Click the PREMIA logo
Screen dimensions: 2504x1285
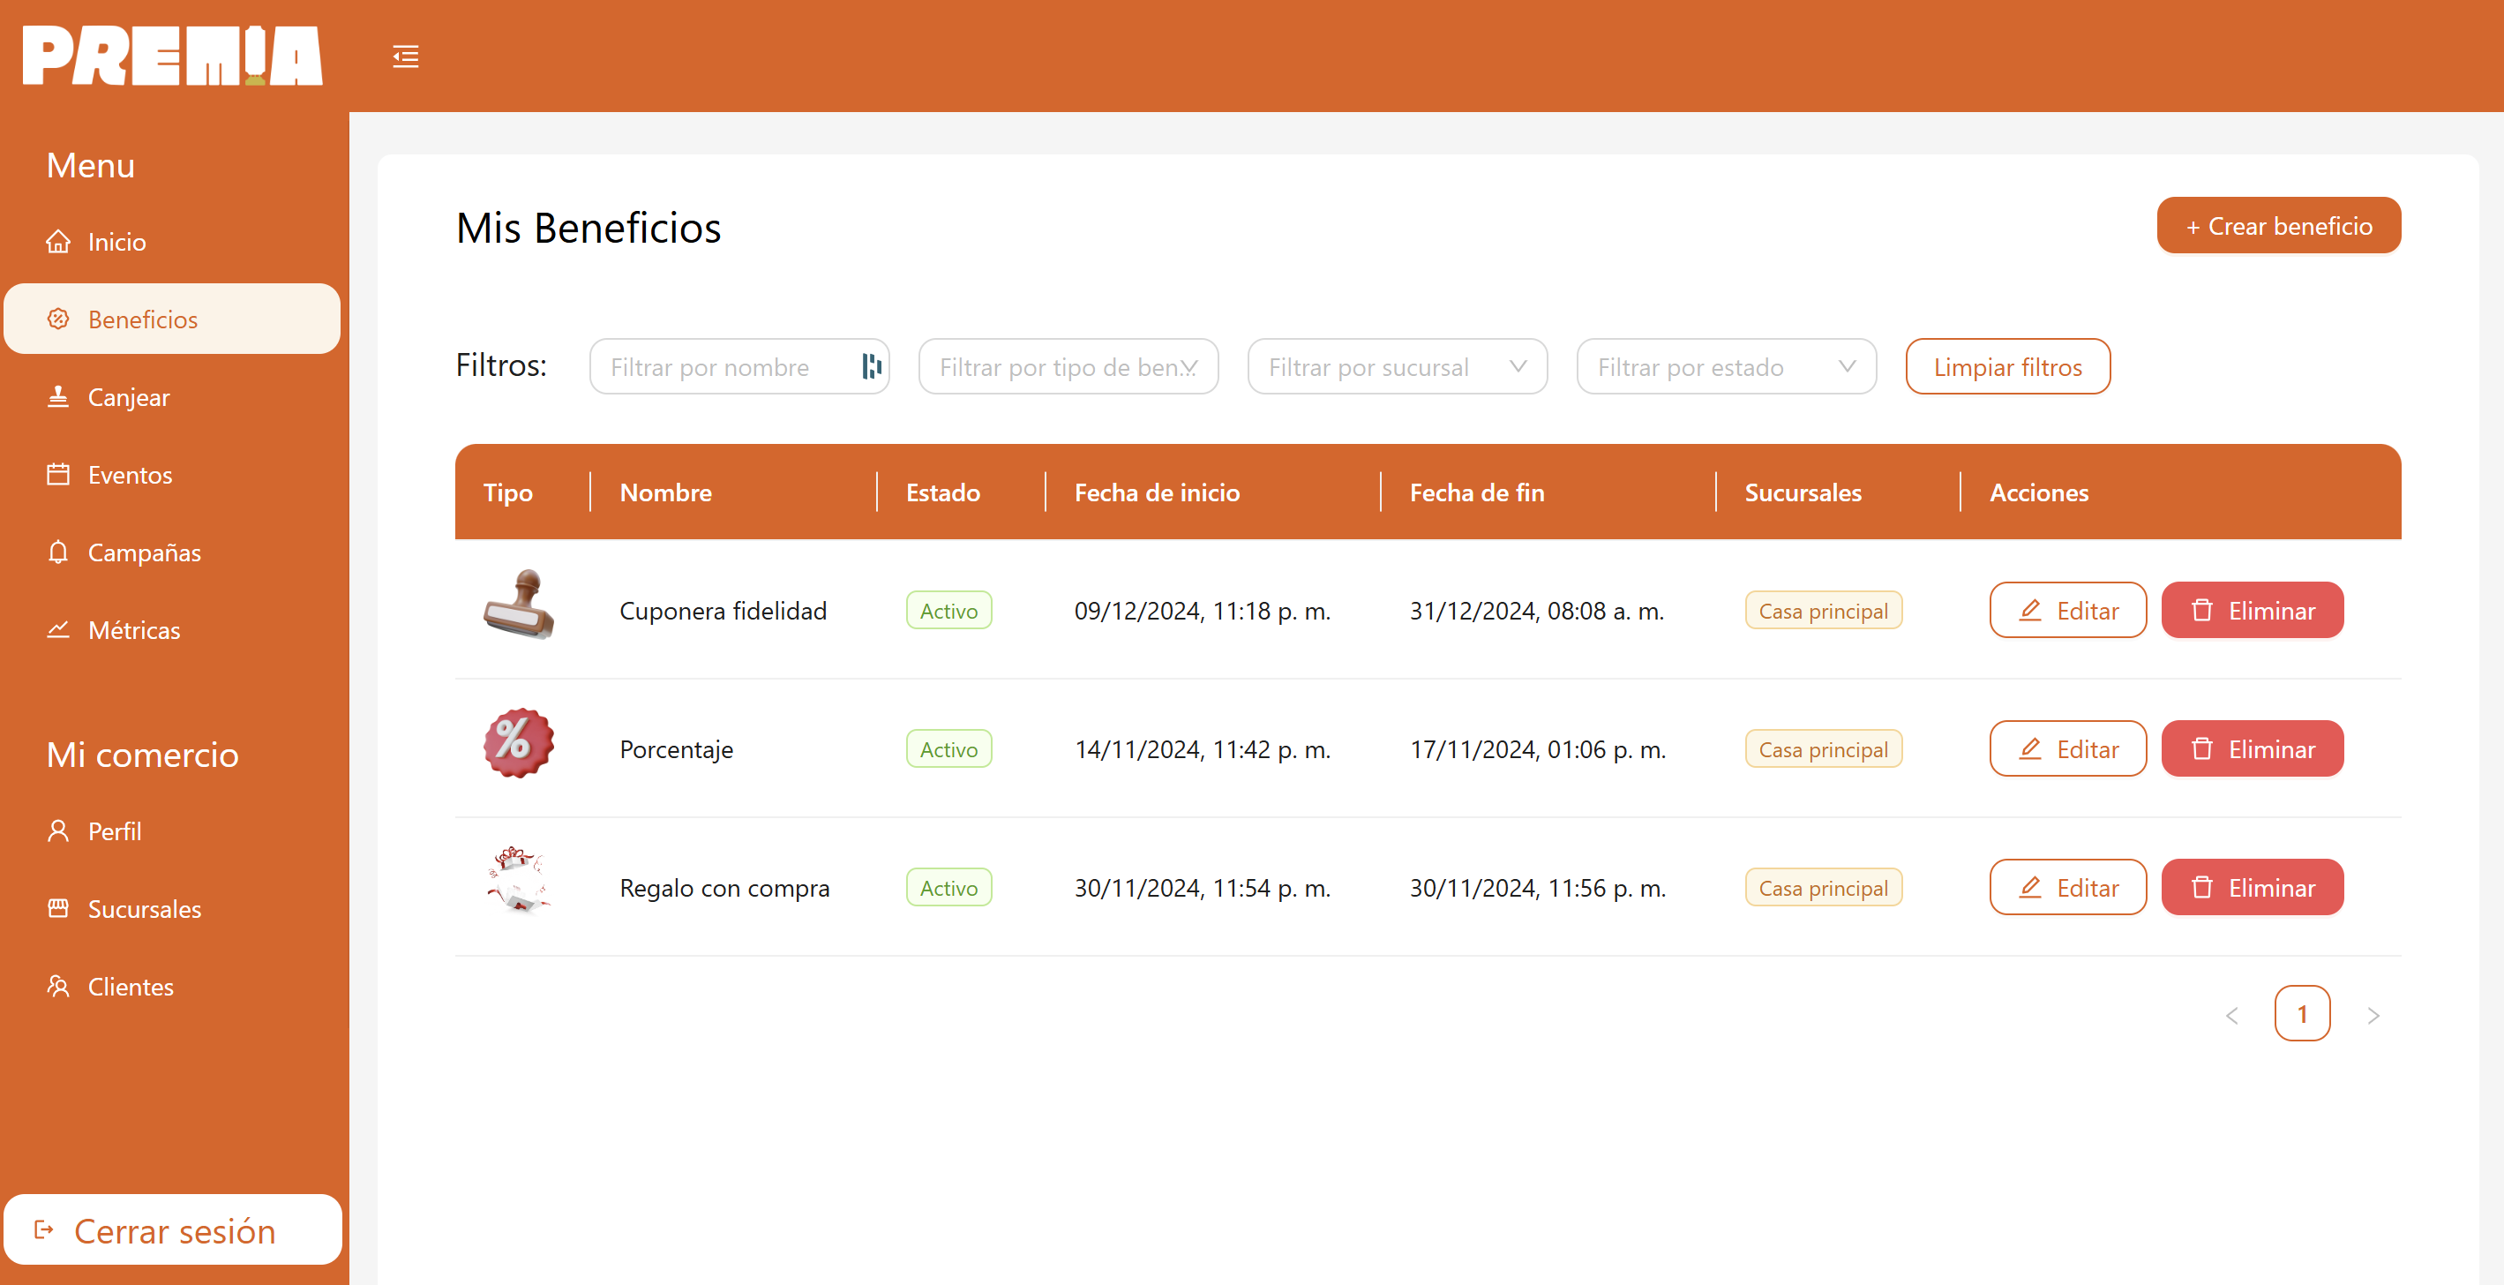click(x=172, y=56)
